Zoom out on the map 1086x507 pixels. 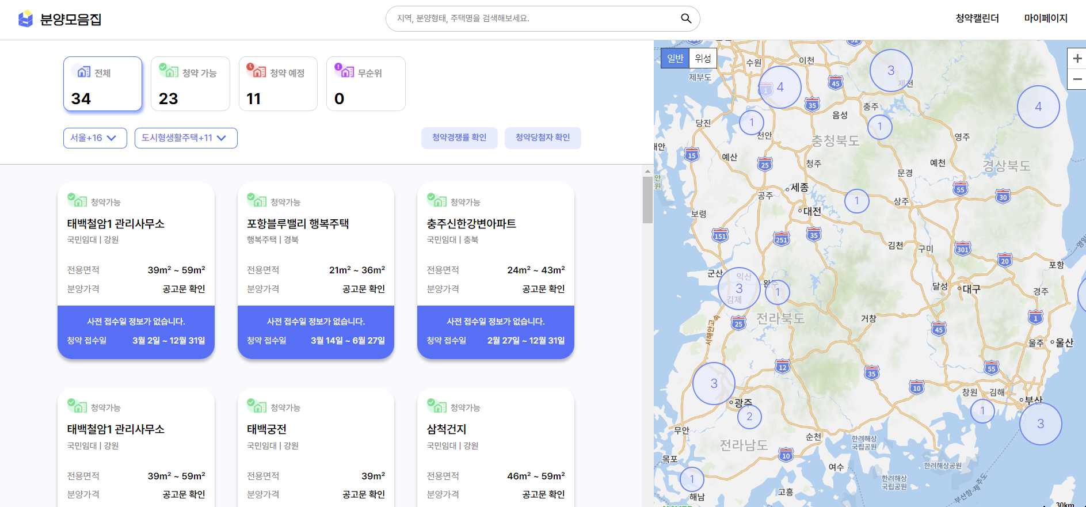coord(1077,79)
